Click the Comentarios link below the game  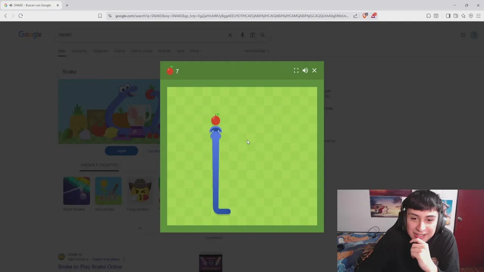click(214, 238)
